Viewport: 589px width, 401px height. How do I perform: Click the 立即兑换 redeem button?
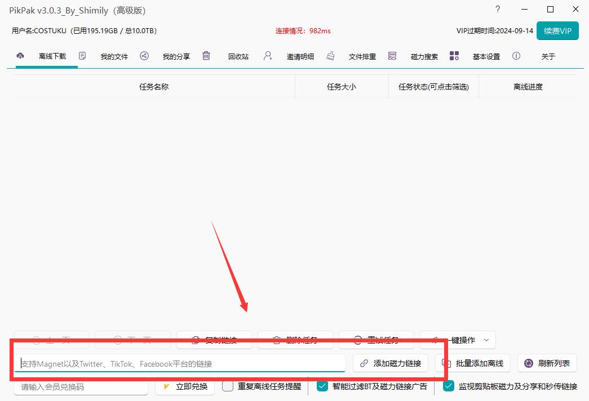tap(185, 386)
